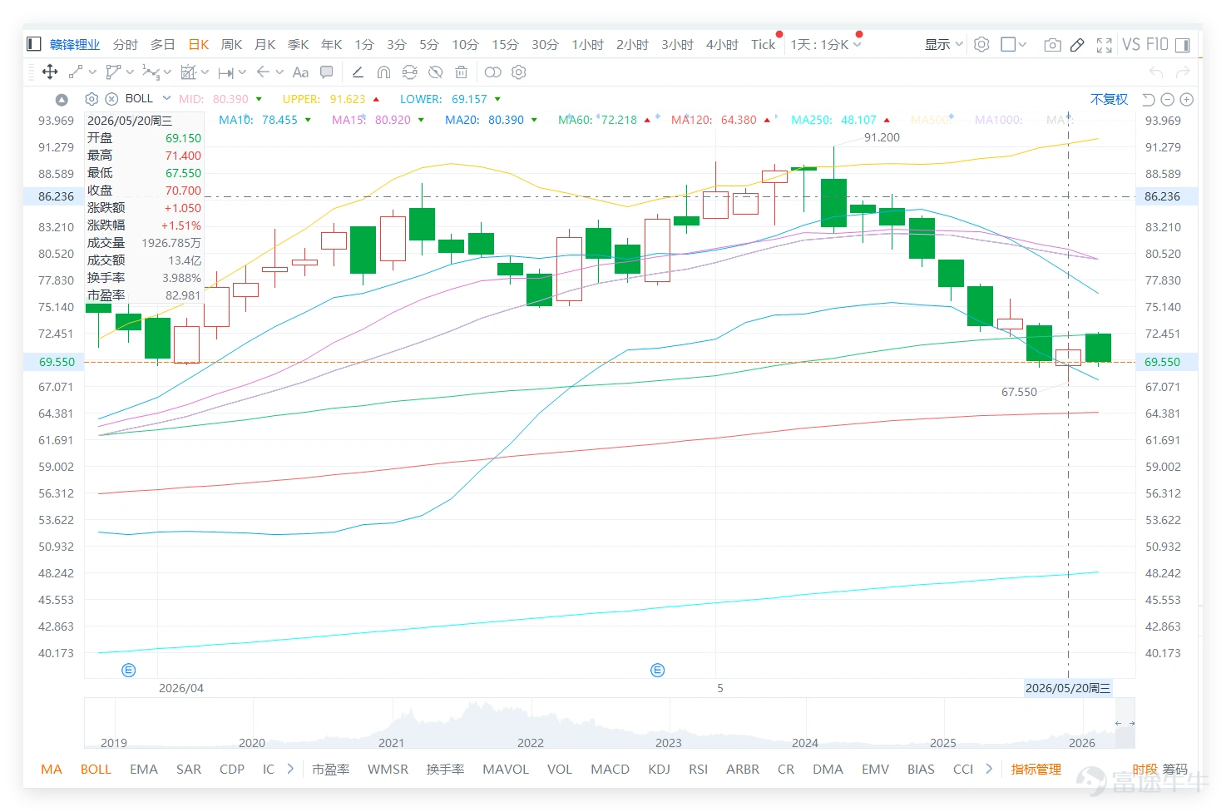Image resolution: width=1226 pixels, height=812 pixels.
Task: Collapse indicator legend with up-triangle button
Action: (x=62, y=100)
